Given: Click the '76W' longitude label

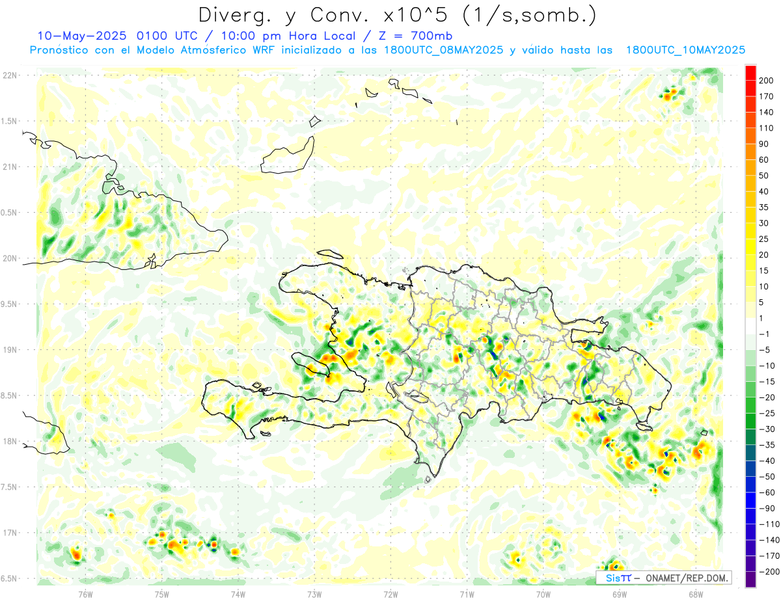Looking at the screenshot, I should click(x=85, y=595).
